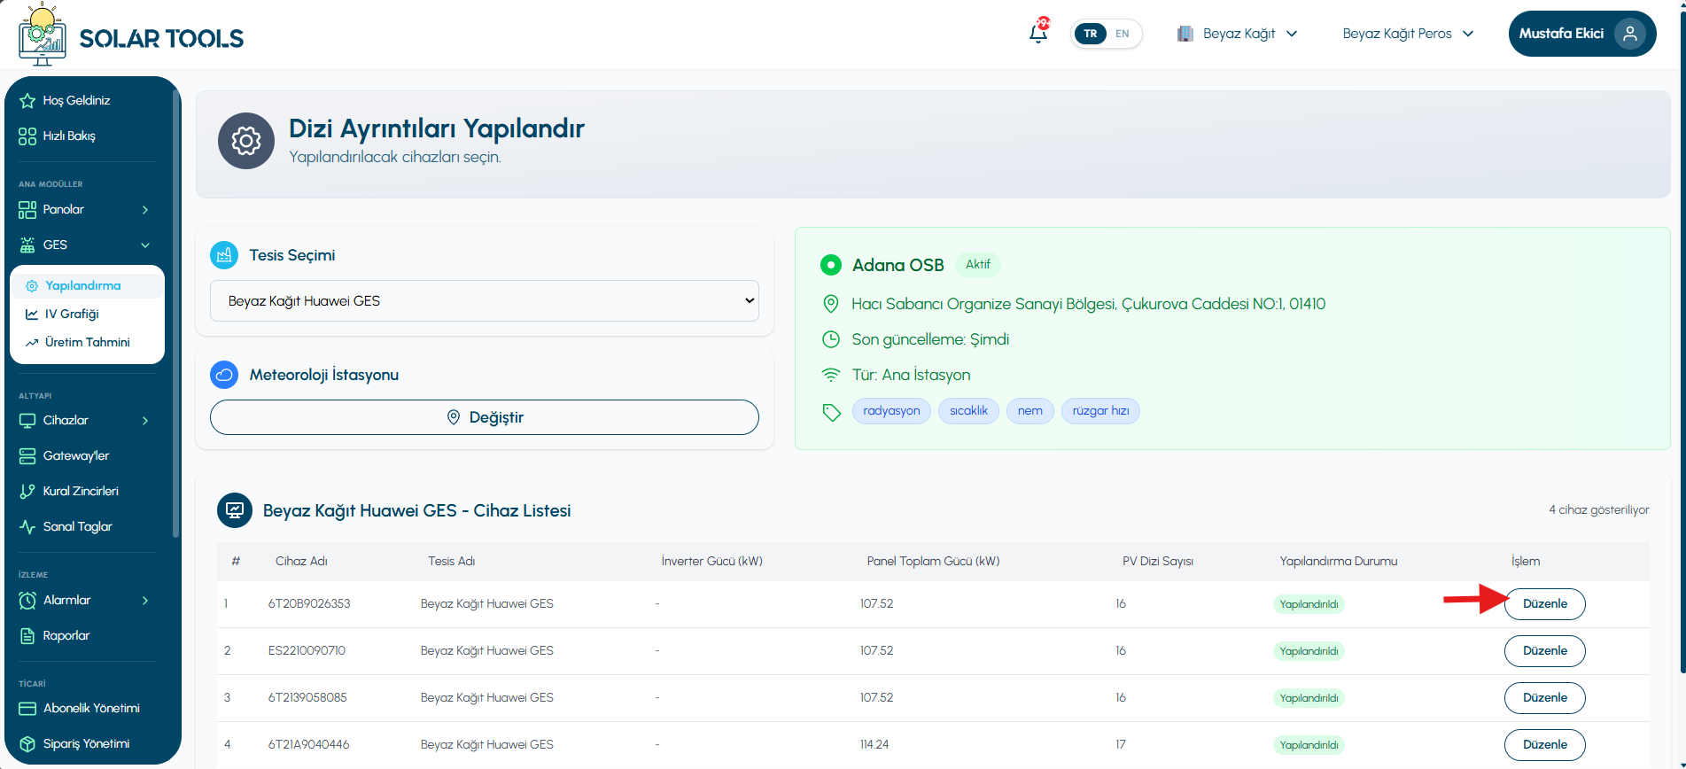Screen dimensions: 1686x769
Task: Click the sidebar vertical scrollbar
Action: pyautogui.click(x=176, y=312)
